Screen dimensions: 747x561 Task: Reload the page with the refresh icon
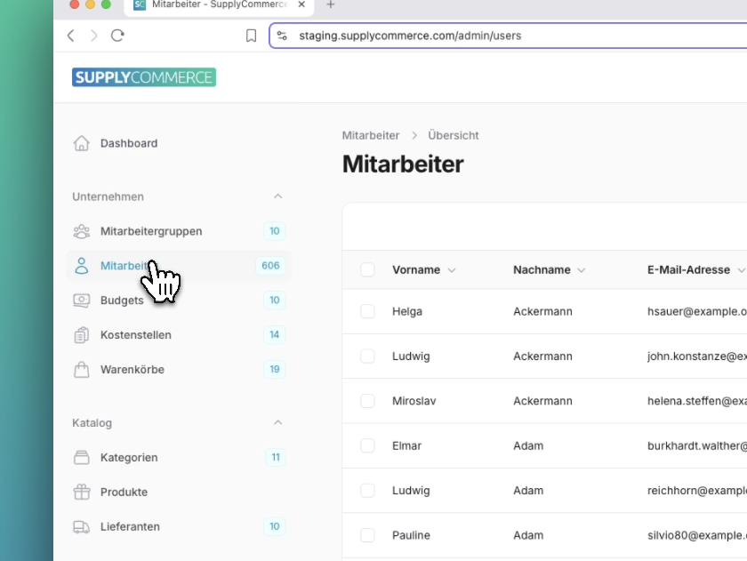point(117,36)
